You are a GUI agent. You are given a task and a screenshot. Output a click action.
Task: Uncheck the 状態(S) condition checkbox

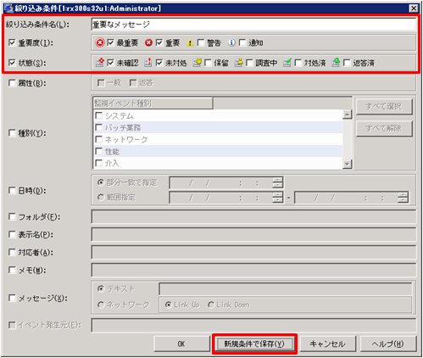[x=12, y=63]
